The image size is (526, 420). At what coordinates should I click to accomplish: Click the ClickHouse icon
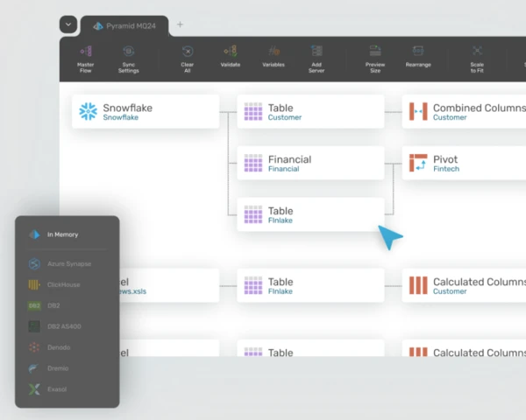pyautogui.click(x=34, y=284)
